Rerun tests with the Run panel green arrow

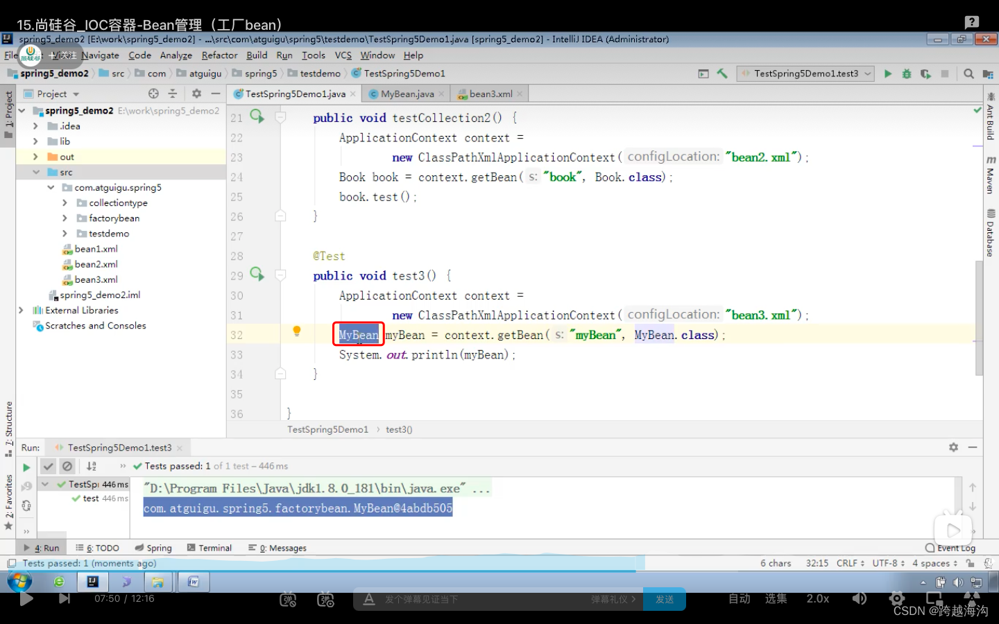26,467
